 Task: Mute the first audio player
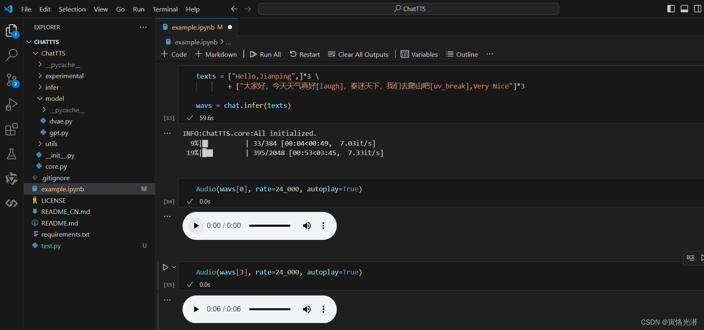307,225
